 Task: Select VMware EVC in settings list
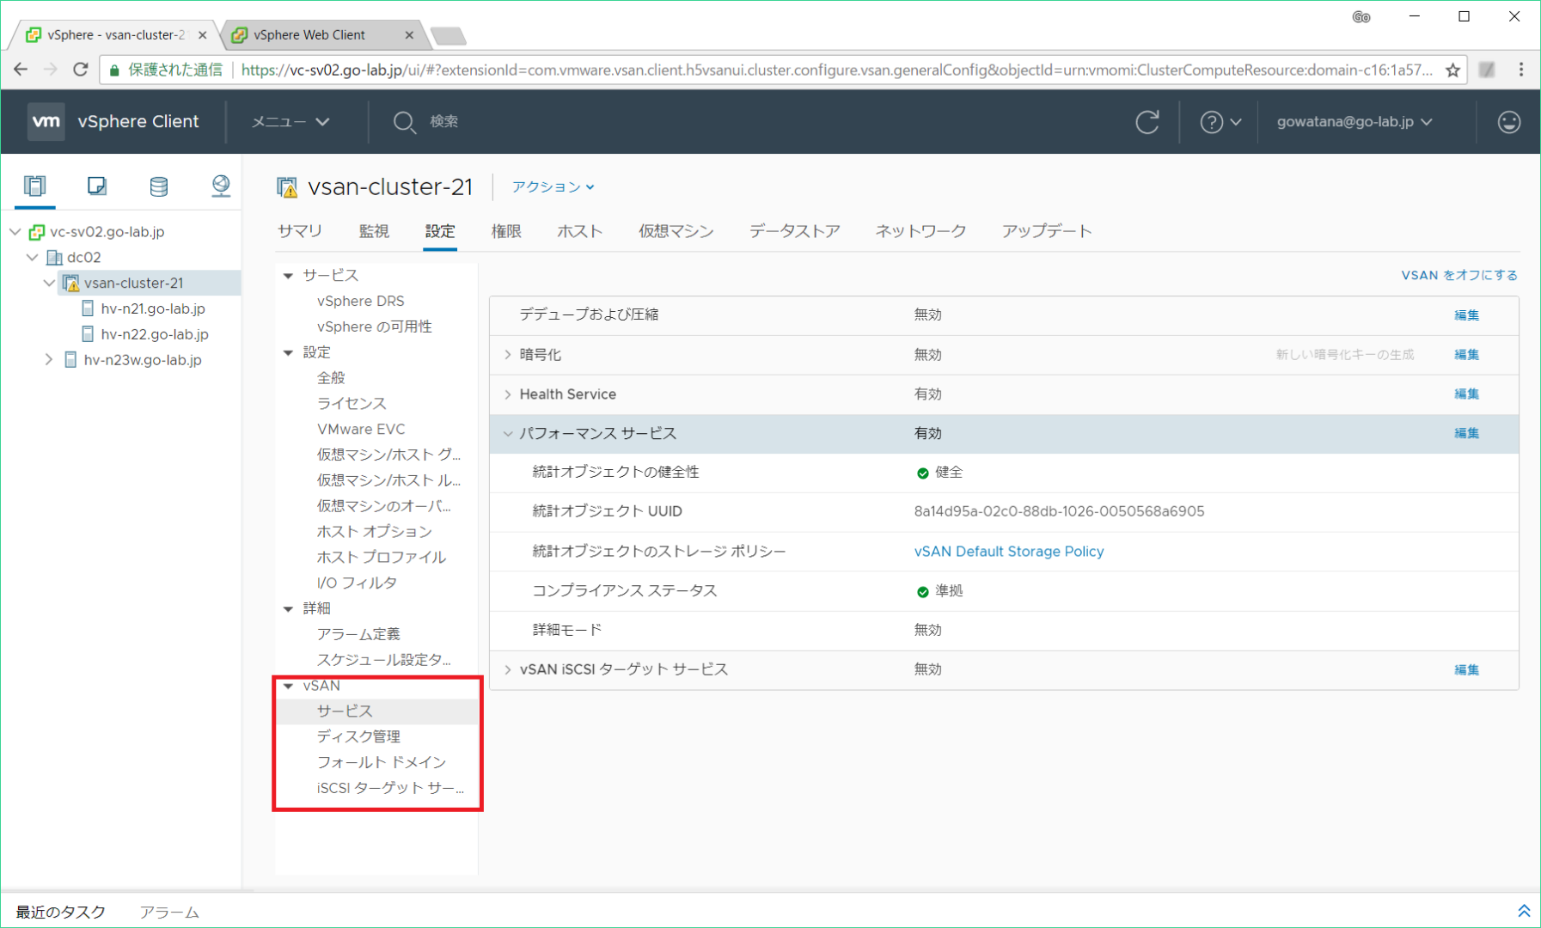pos(361,430)
